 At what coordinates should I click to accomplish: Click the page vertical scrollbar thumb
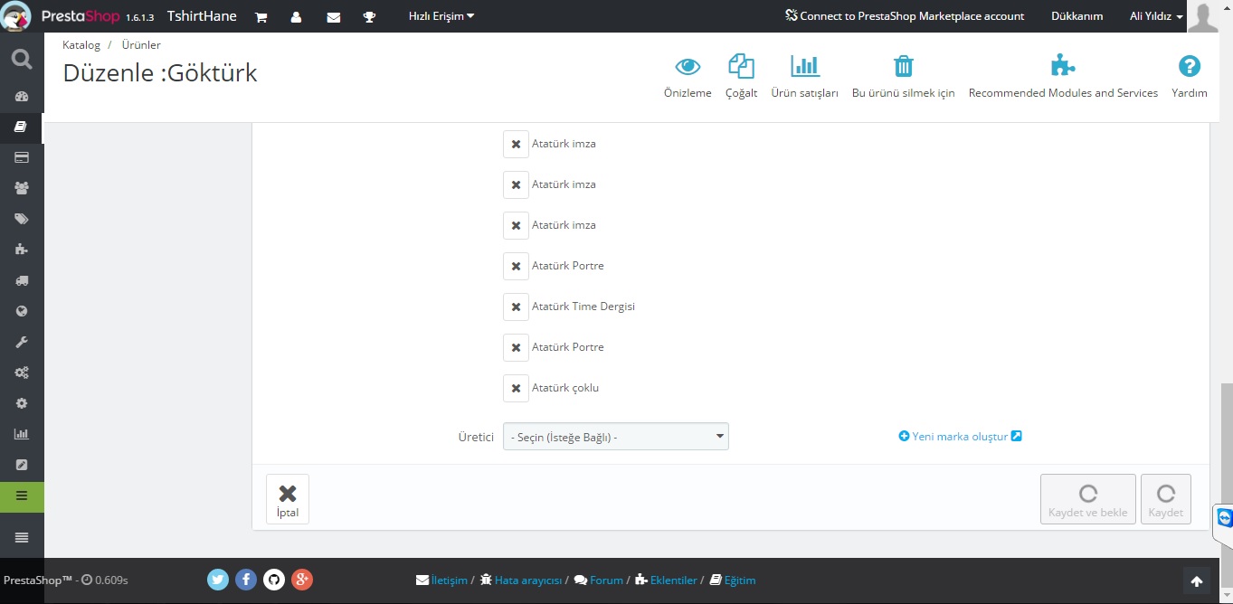(x=1226, y=443)
